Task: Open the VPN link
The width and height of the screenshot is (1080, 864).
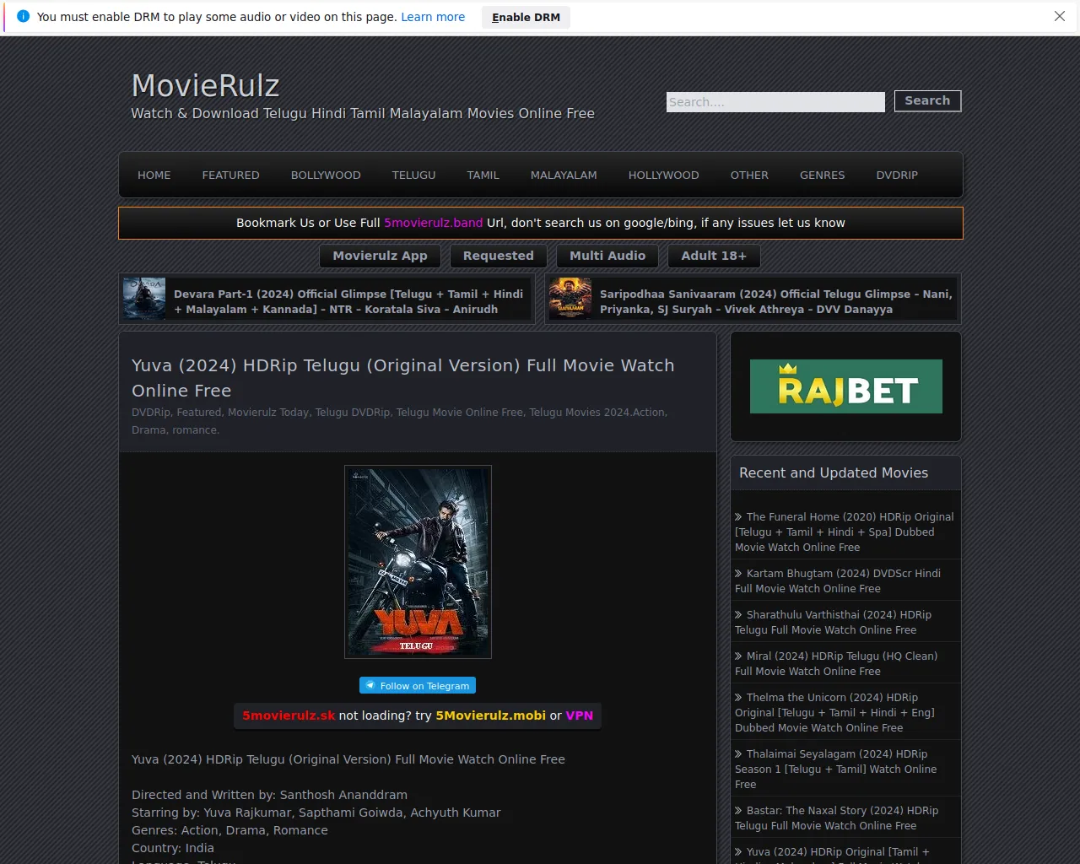Action: tap(579, 715)
